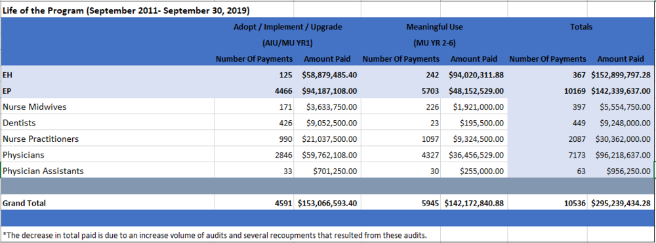Image resolution: width=656 pixels, height=243 pixels.
Task: Click the Totals column header
Action: (581, 27)
